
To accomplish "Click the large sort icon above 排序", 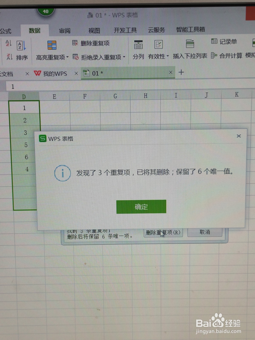I will tap(21, 46).
